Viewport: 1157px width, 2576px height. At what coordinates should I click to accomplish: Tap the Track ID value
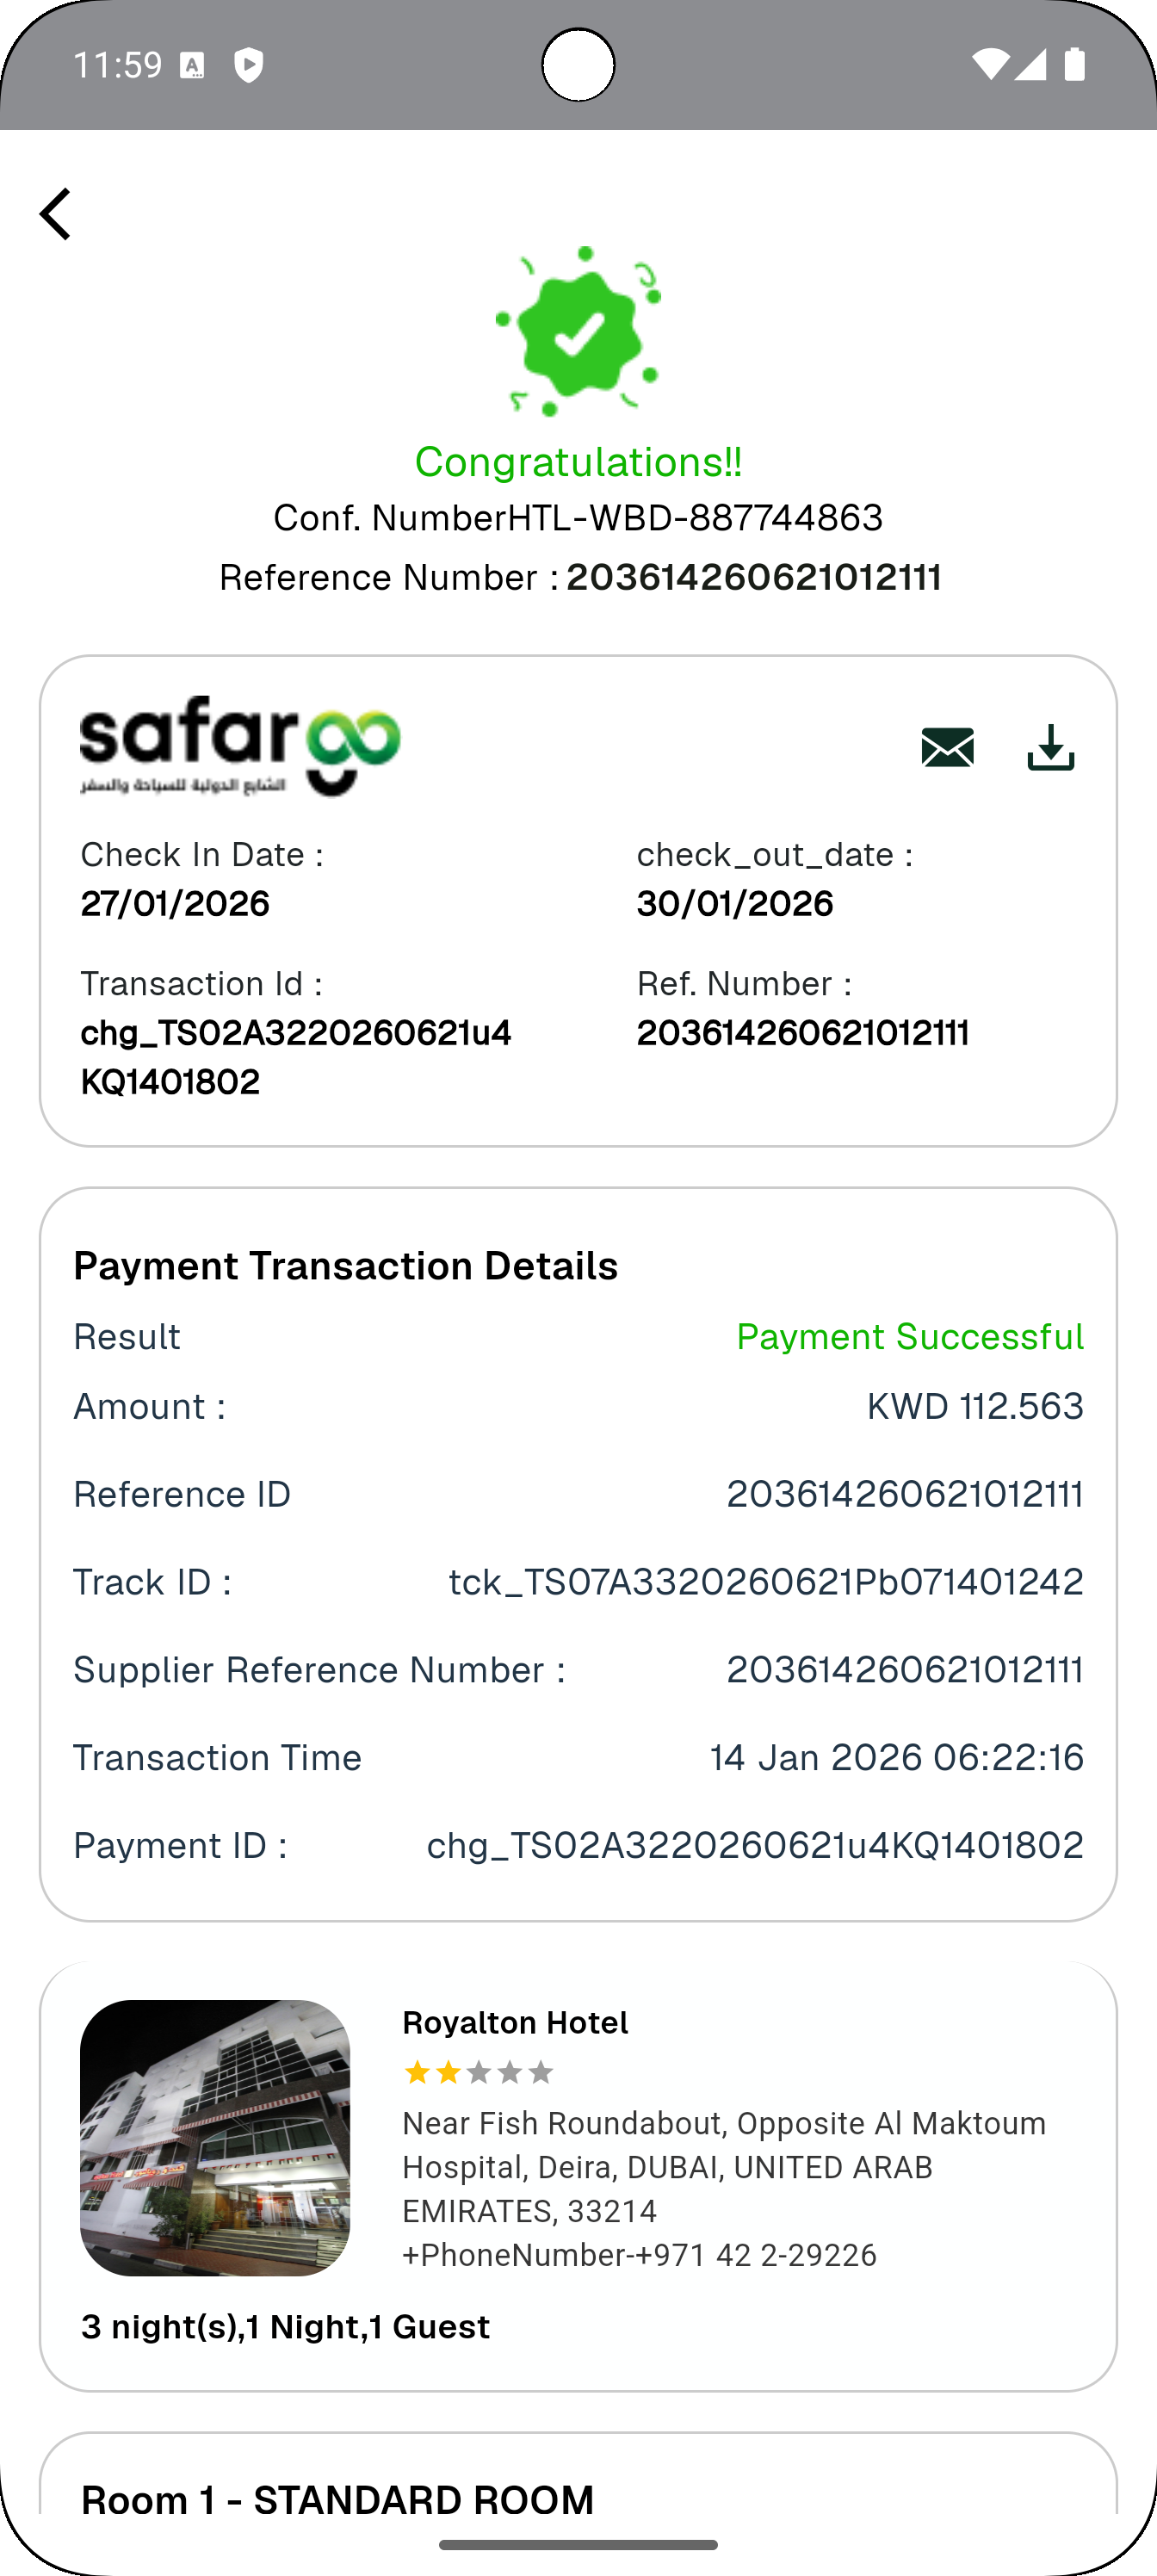click(x=765, y=1582)
